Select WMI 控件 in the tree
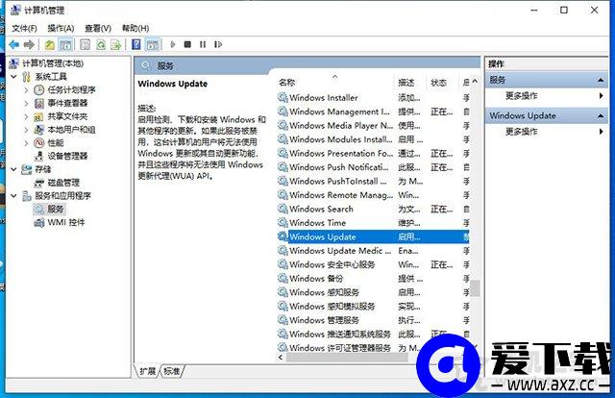 [x=66, y=222]
